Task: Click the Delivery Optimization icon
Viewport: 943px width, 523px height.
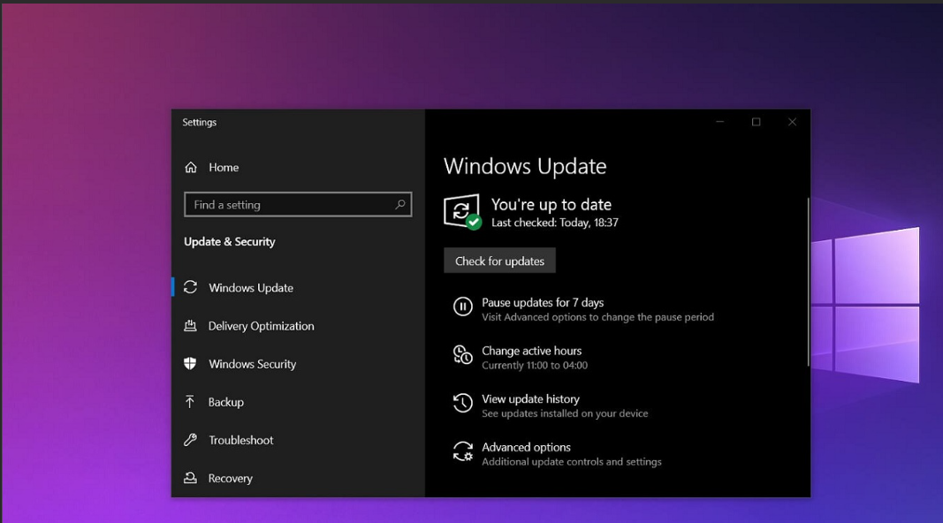Action: coord(190,326)
